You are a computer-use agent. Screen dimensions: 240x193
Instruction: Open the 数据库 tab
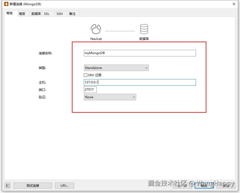tap(36, 14)
